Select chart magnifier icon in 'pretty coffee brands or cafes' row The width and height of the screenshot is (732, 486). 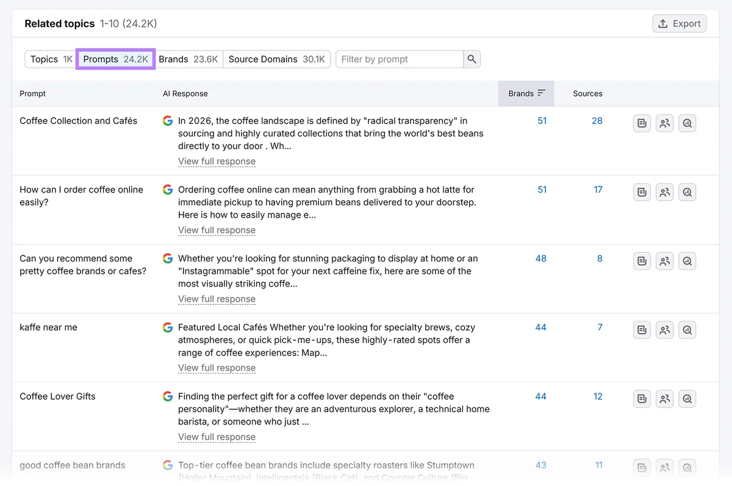click(x=687, y=261)
